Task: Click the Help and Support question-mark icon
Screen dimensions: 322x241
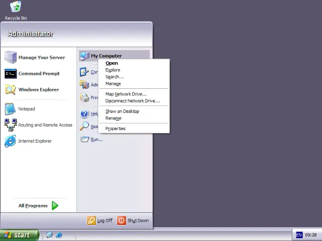Action: [85, 114]
